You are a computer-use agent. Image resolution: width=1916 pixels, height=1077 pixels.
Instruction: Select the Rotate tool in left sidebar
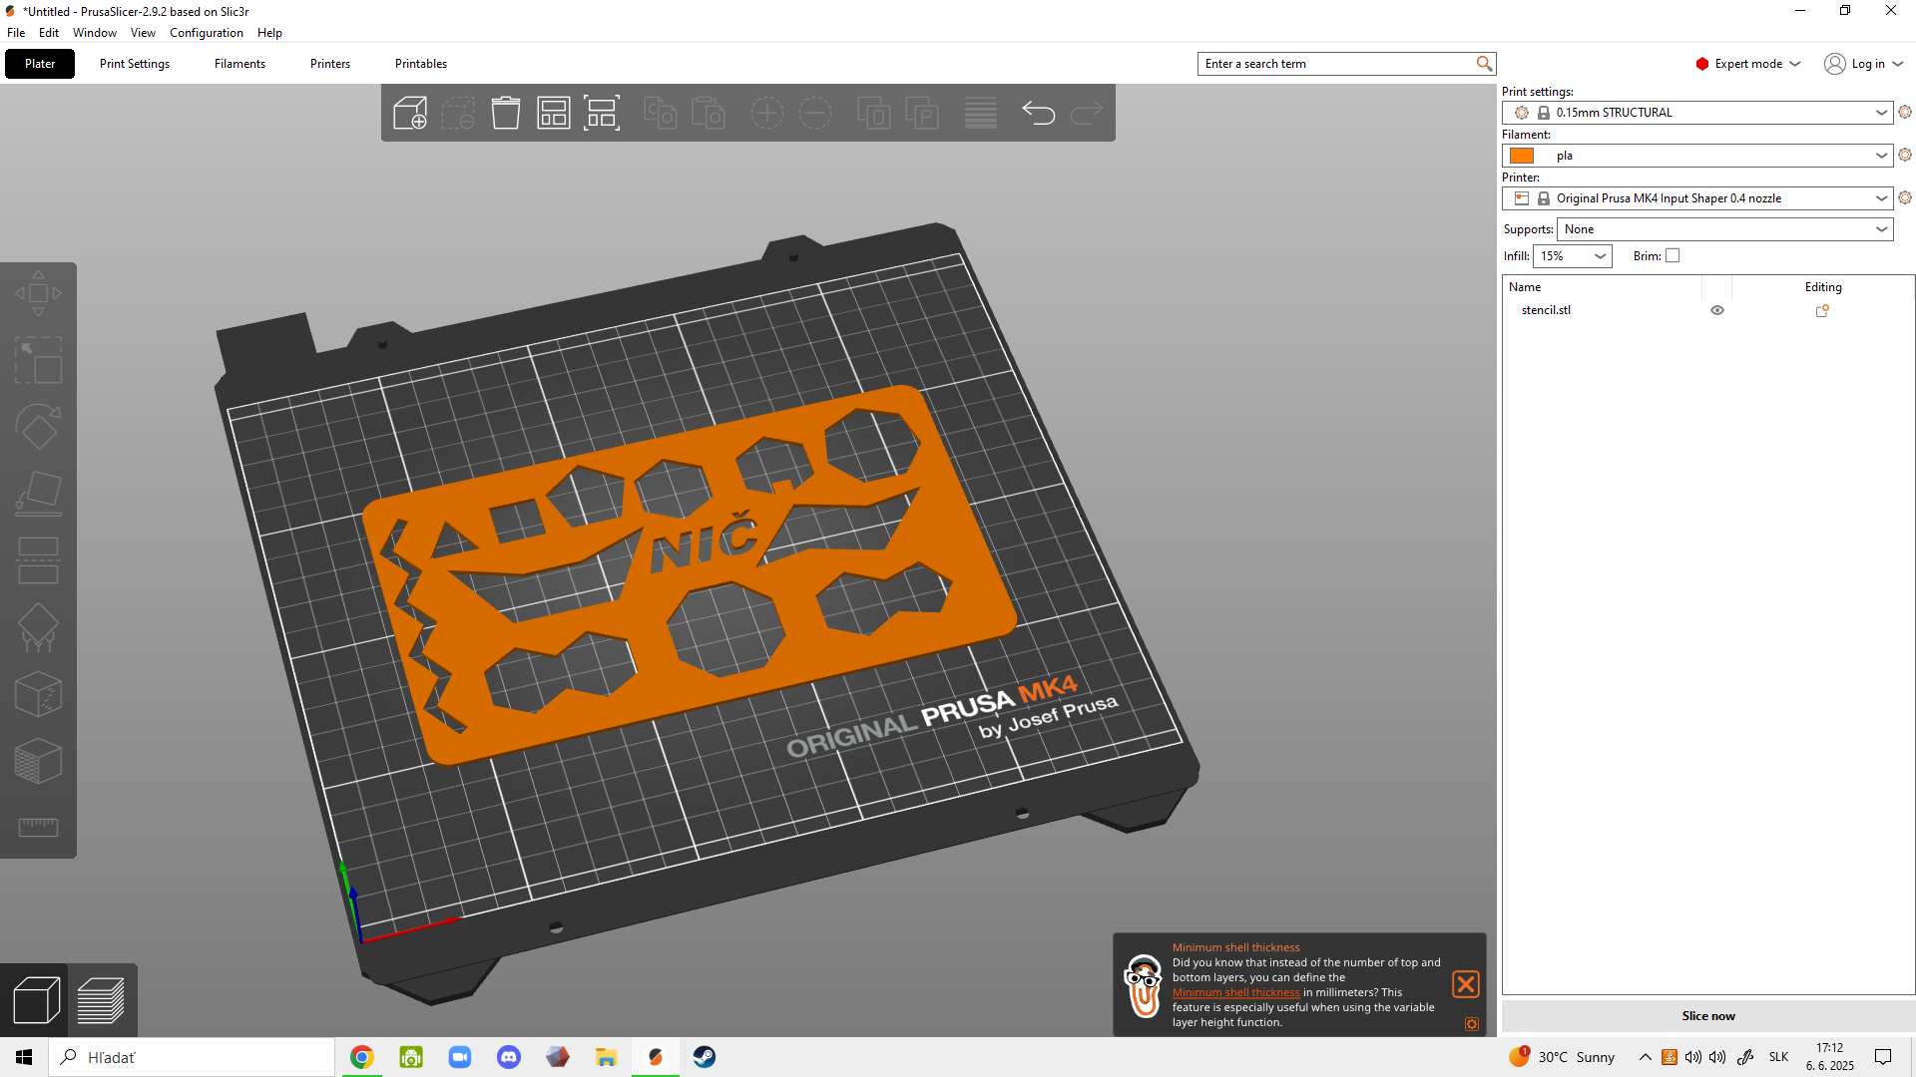pos(38,427)
